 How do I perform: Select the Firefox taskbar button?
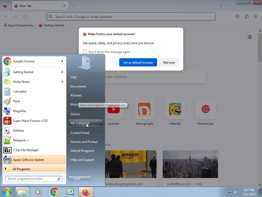tap(86, 192)
